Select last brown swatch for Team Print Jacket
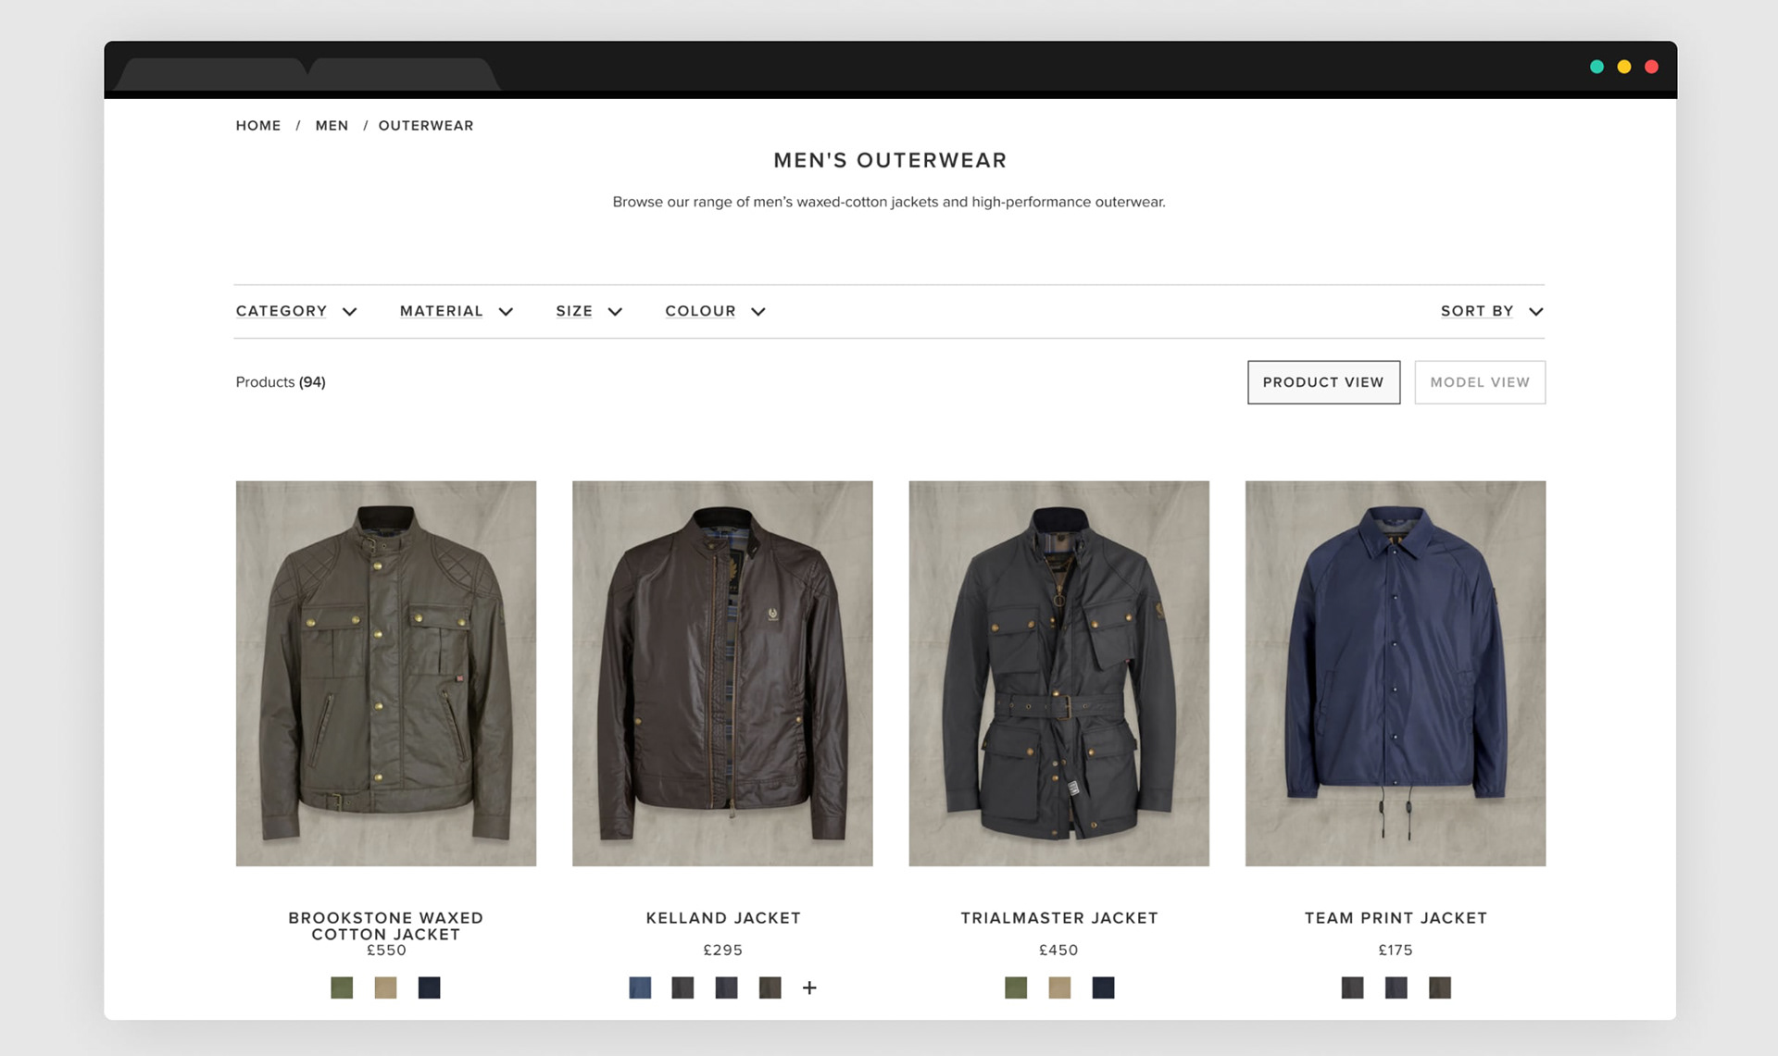Image resolution: width=1778 pixels, height=1056 pixels. coord(1439,988)
